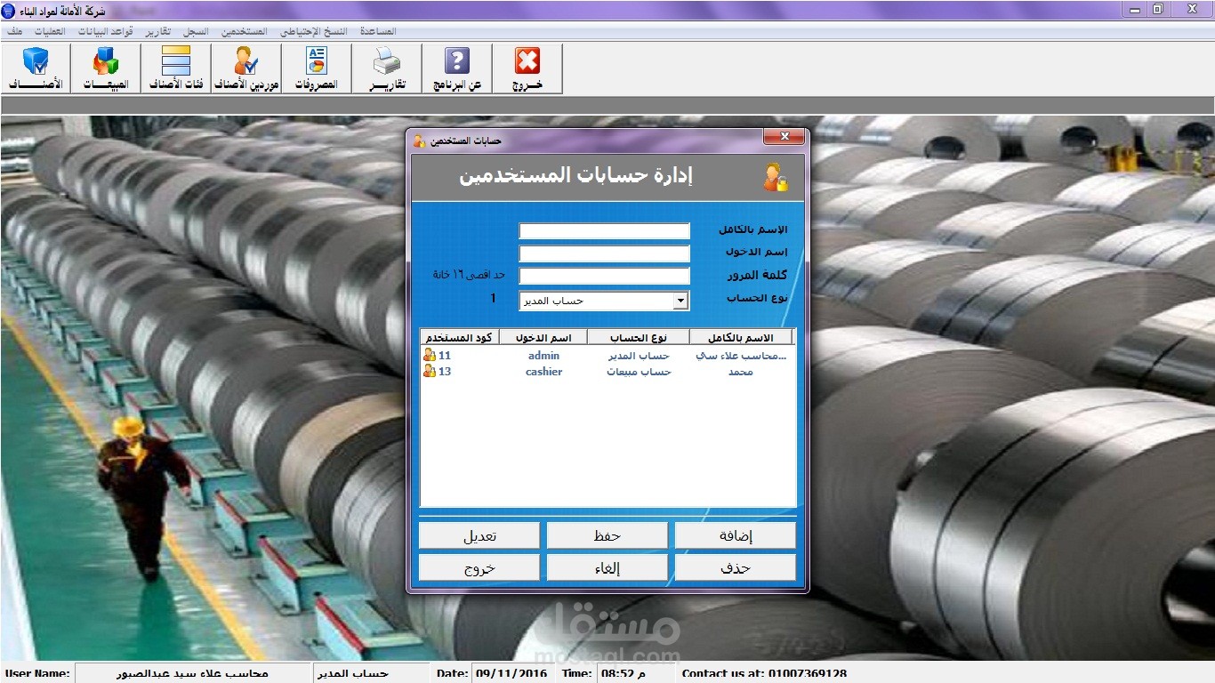Sort by نوع الحساب column header
Viewport: 1215px width, 683px height.
point(639,338)
